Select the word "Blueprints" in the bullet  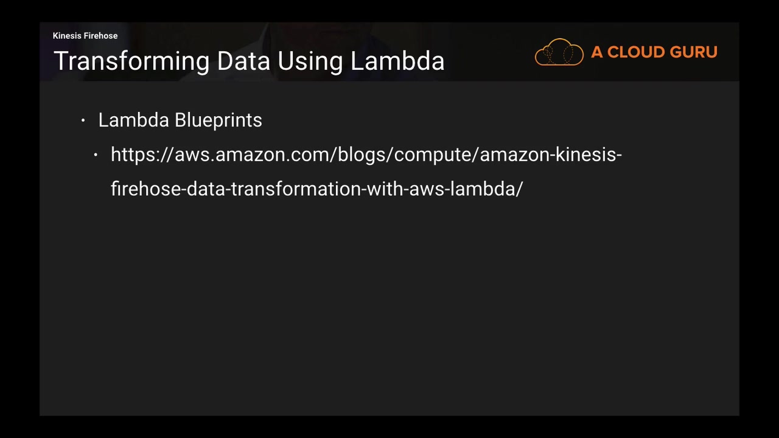218,120
